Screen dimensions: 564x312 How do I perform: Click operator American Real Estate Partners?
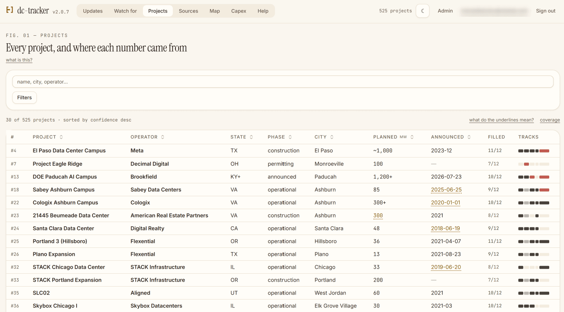169,216
